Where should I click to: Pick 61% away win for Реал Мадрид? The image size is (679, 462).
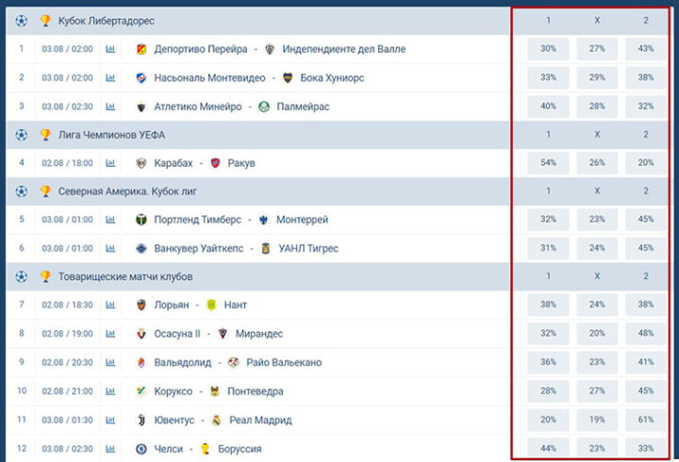[x=646, y=420]
